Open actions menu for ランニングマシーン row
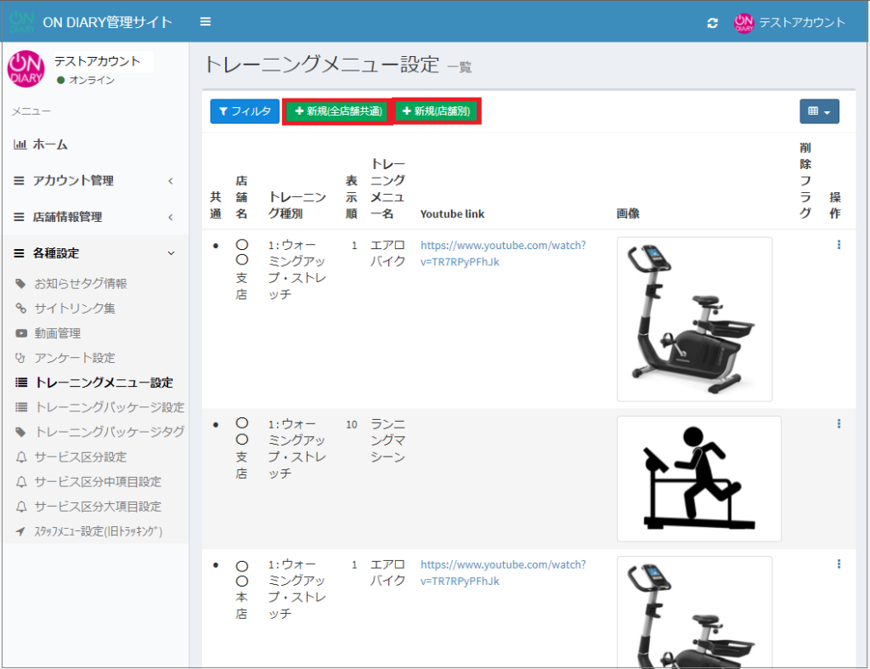The width and height of the screenshot is (870, 669). click(839, 423)
